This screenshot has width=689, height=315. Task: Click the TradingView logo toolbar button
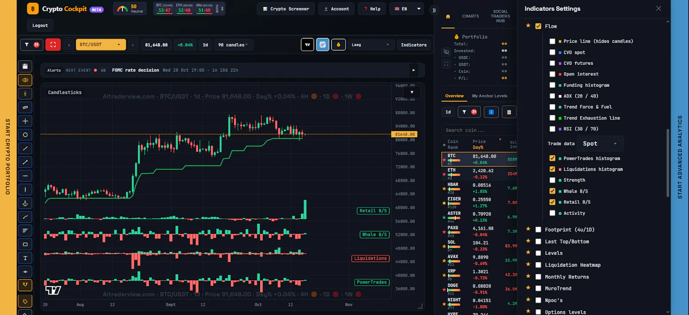click(307, 45)
